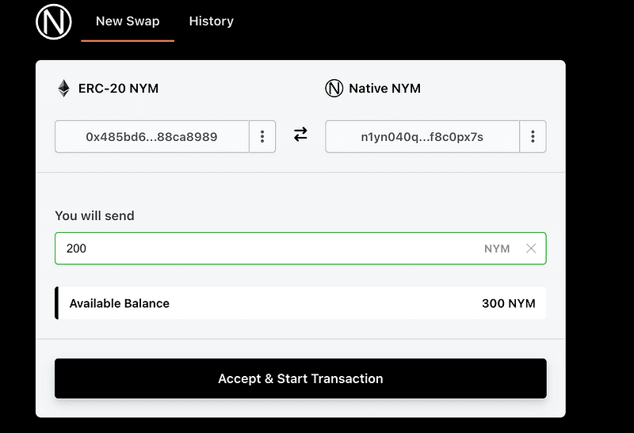
Task: Click the ERC-20 NYM heading text
Action: [118, 89]
